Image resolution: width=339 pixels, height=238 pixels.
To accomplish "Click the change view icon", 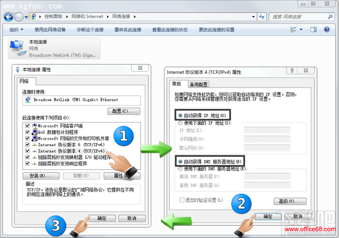I will coord(293,30).
